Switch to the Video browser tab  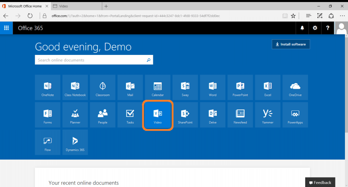click(76, 6)
